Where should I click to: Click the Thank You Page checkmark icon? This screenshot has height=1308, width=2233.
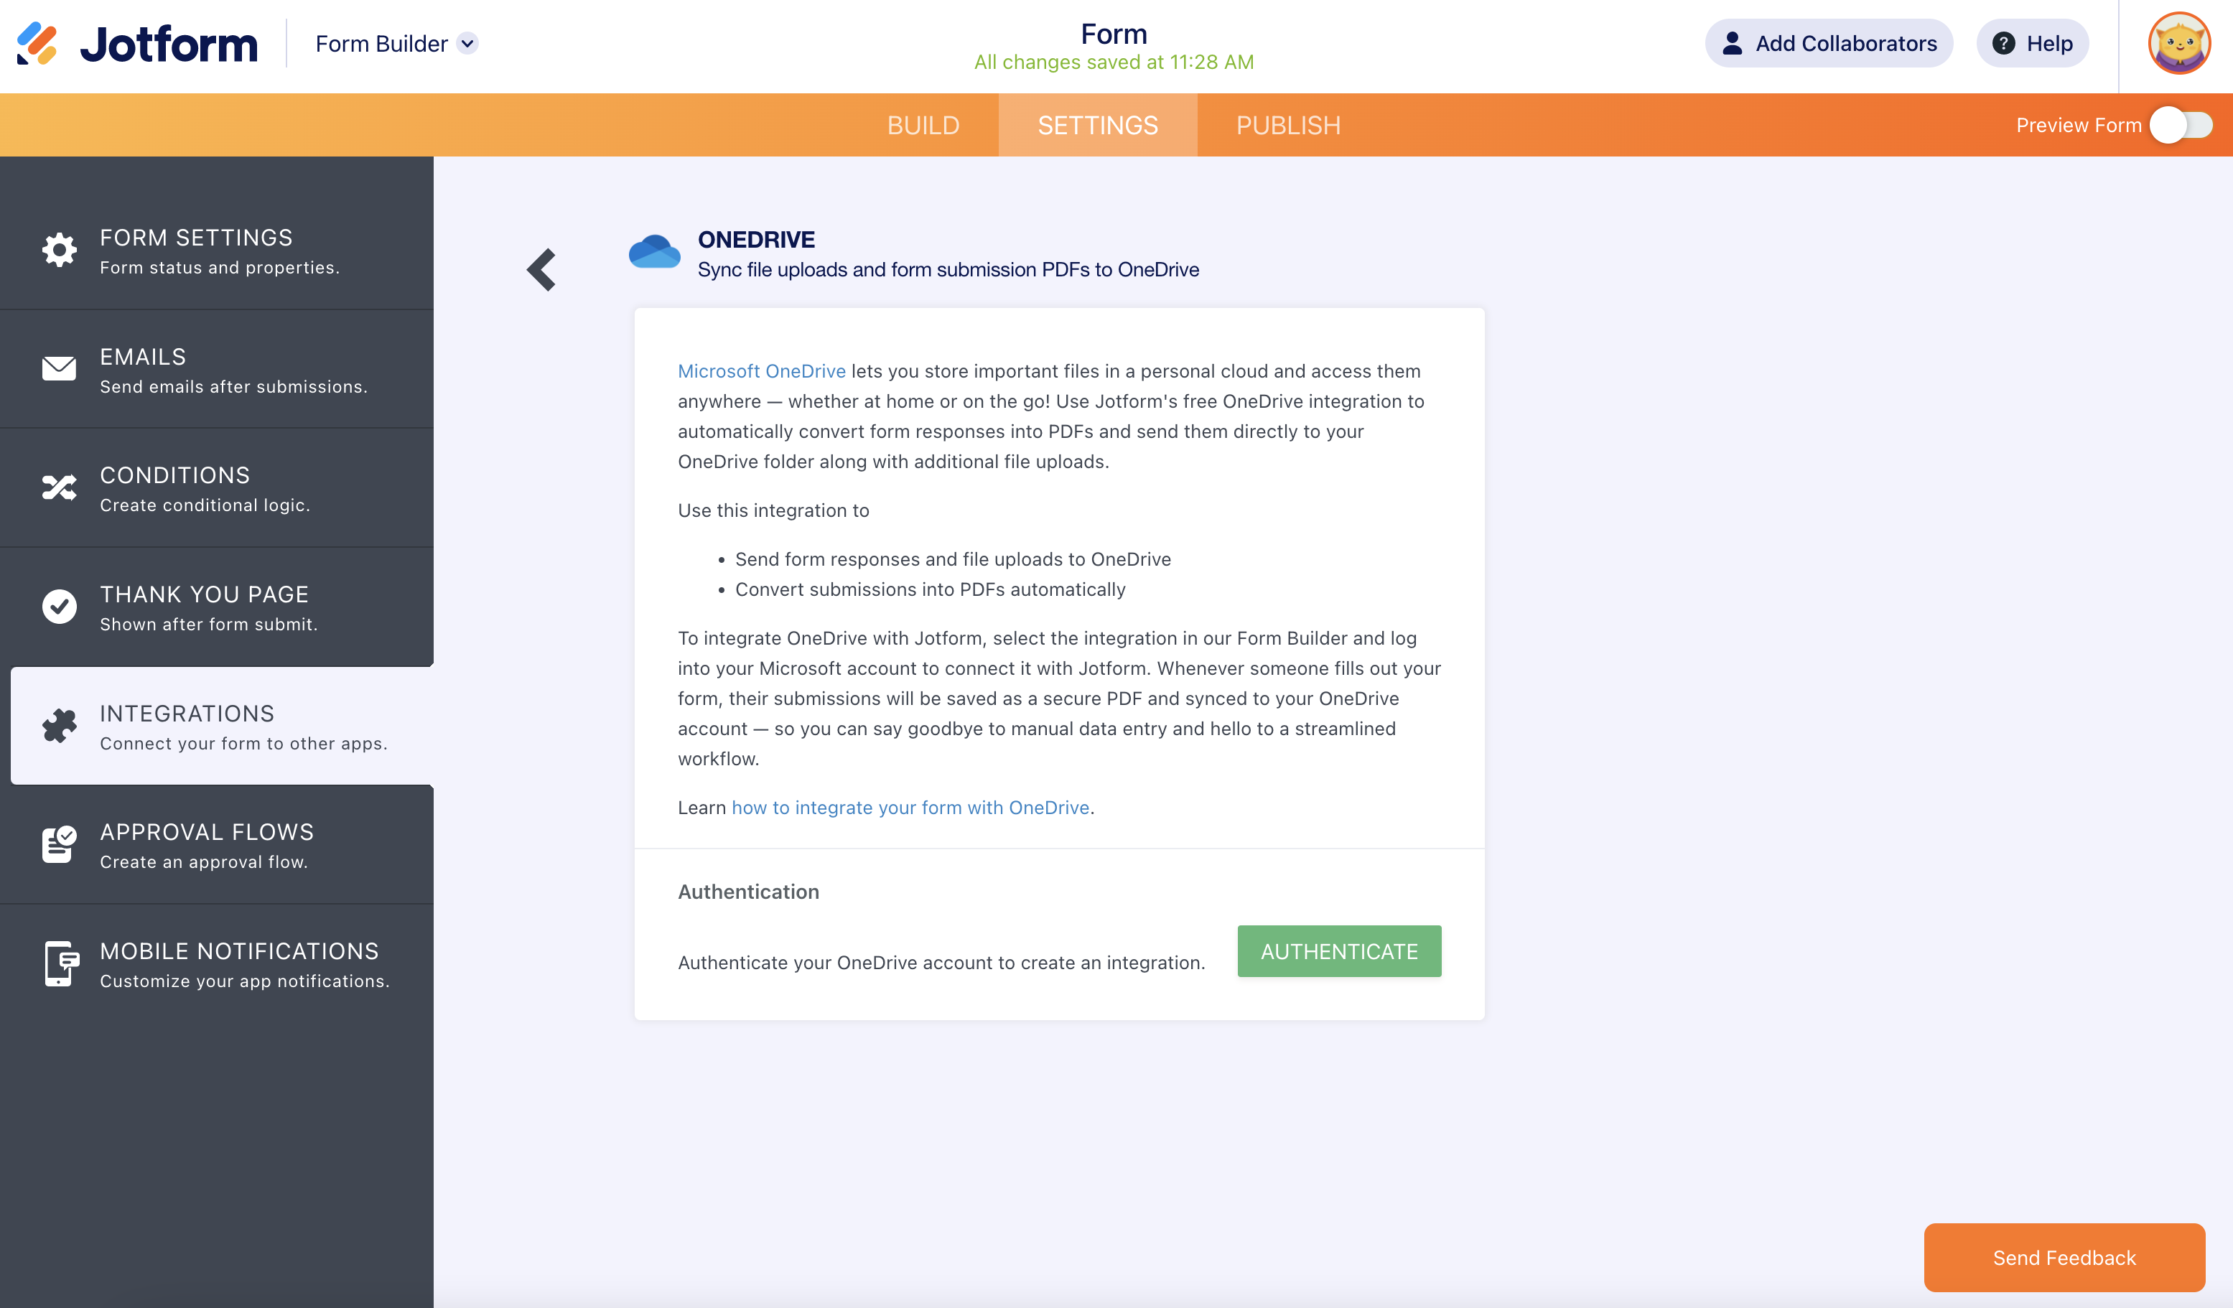point(60,607)
